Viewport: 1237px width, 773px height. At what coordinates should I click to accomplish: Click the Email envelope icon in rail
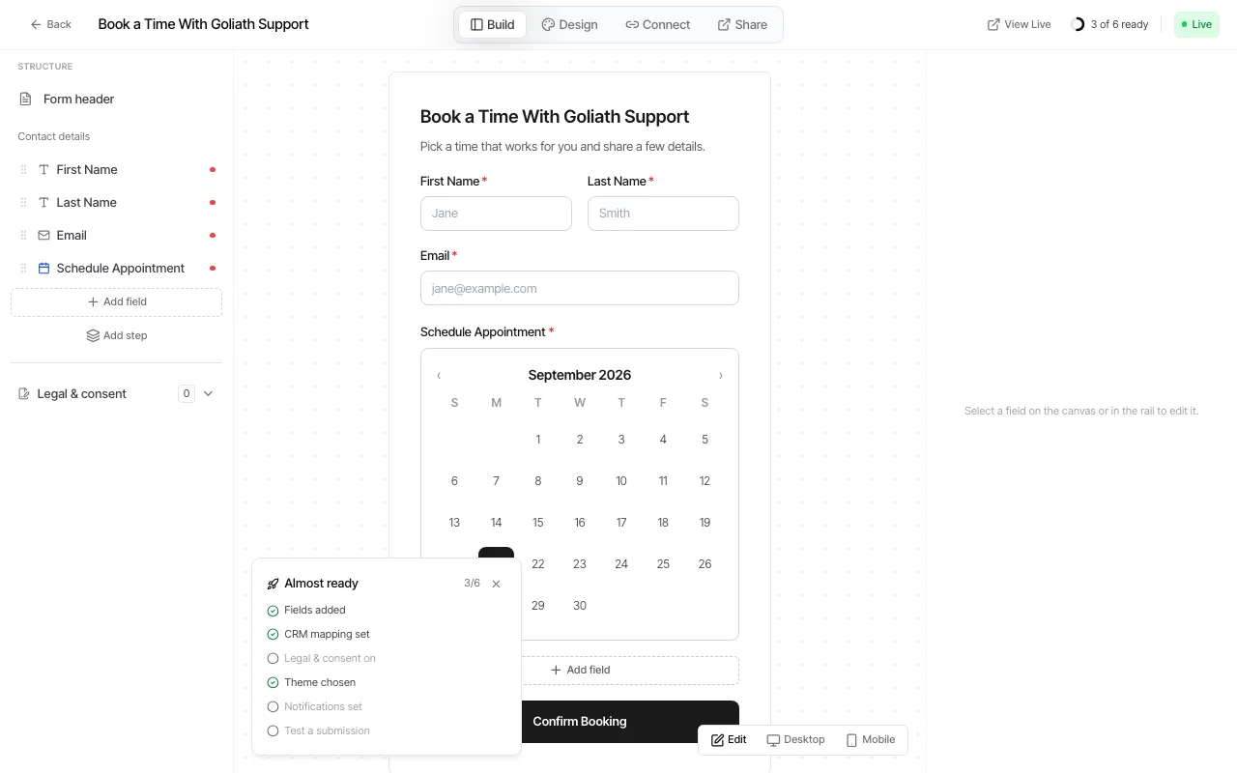pos(43,235)
